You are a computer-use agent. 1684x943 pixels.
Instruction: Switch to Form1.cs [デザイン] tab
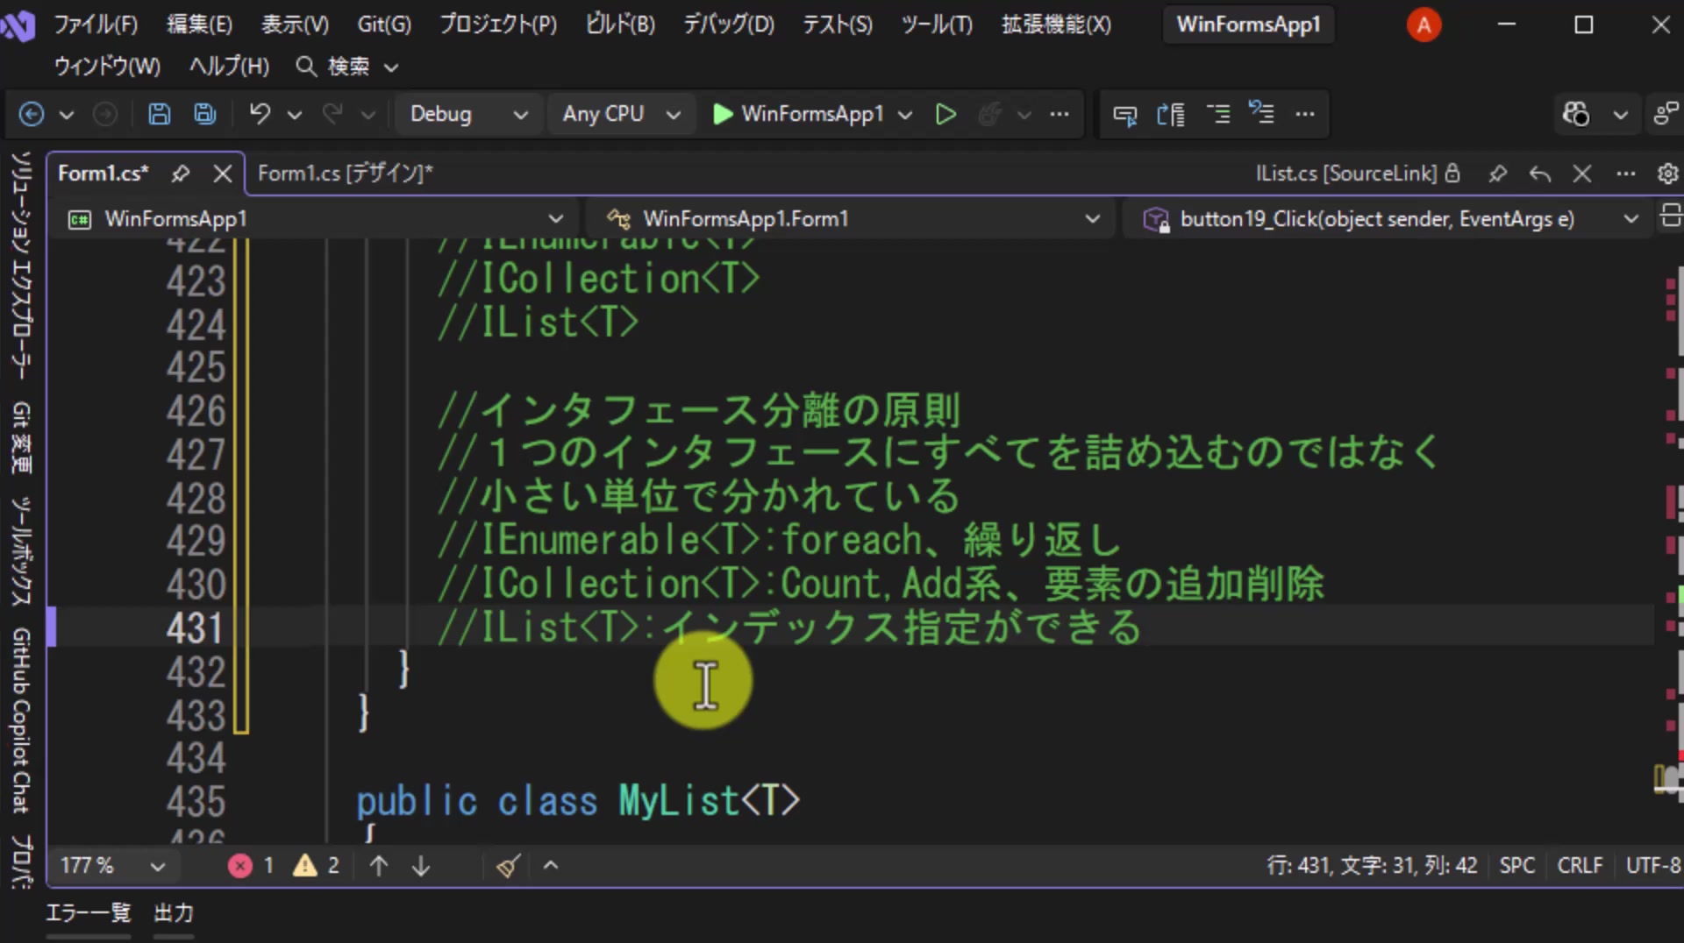tap(345, 174)
